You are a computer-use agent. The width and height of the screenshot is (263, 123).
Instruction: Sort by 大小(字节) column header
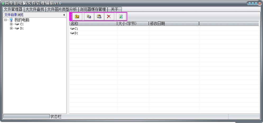click(x=133, y=23)
